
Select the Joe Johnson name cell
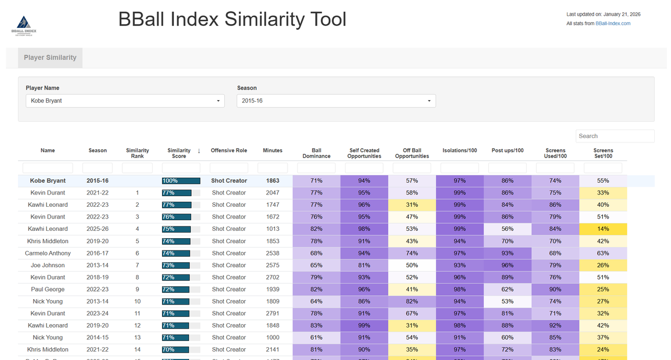(x=48, y=266)
